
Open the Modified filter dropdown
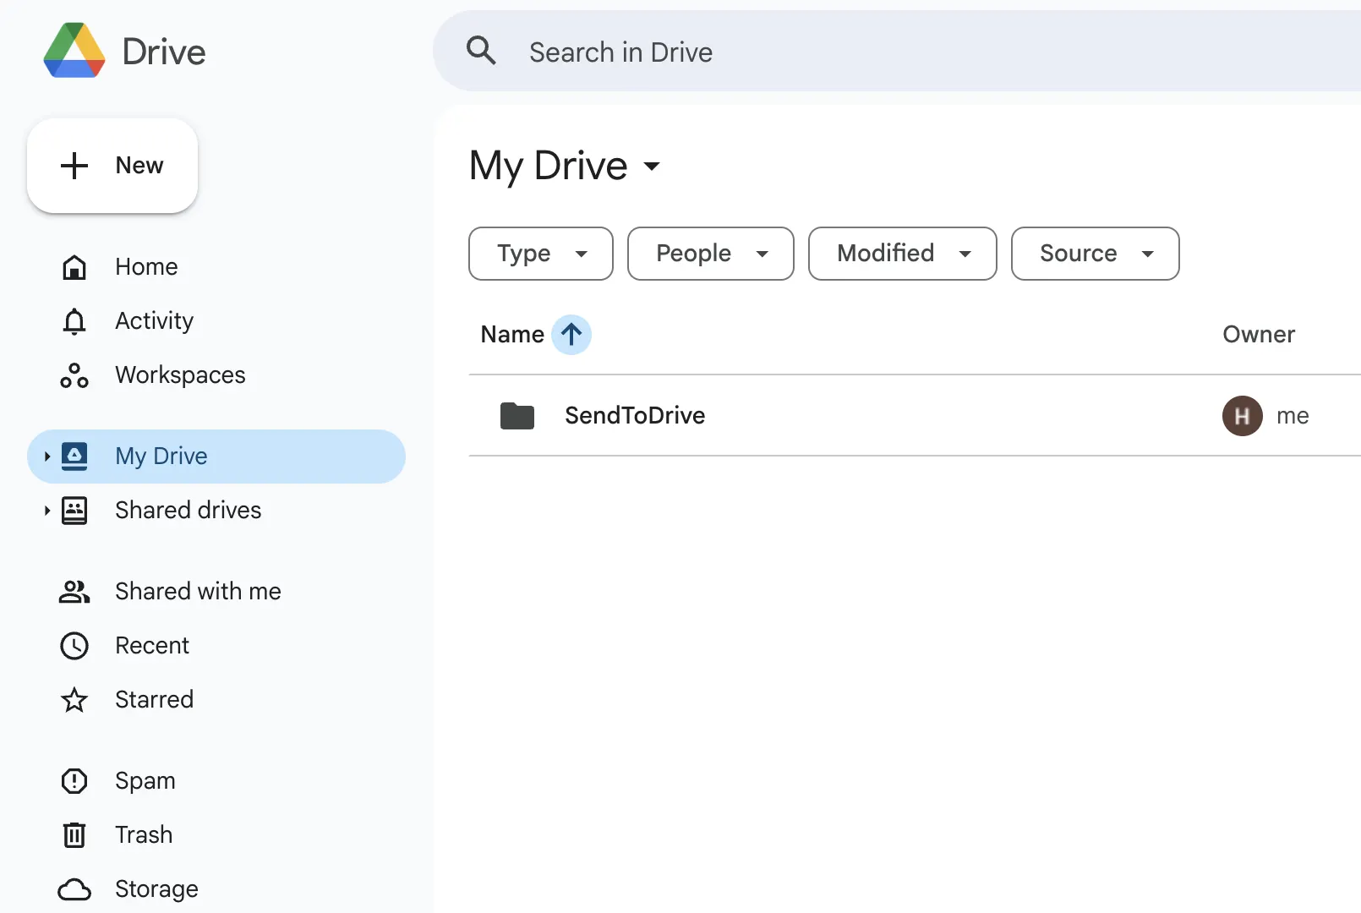(901, 254)
